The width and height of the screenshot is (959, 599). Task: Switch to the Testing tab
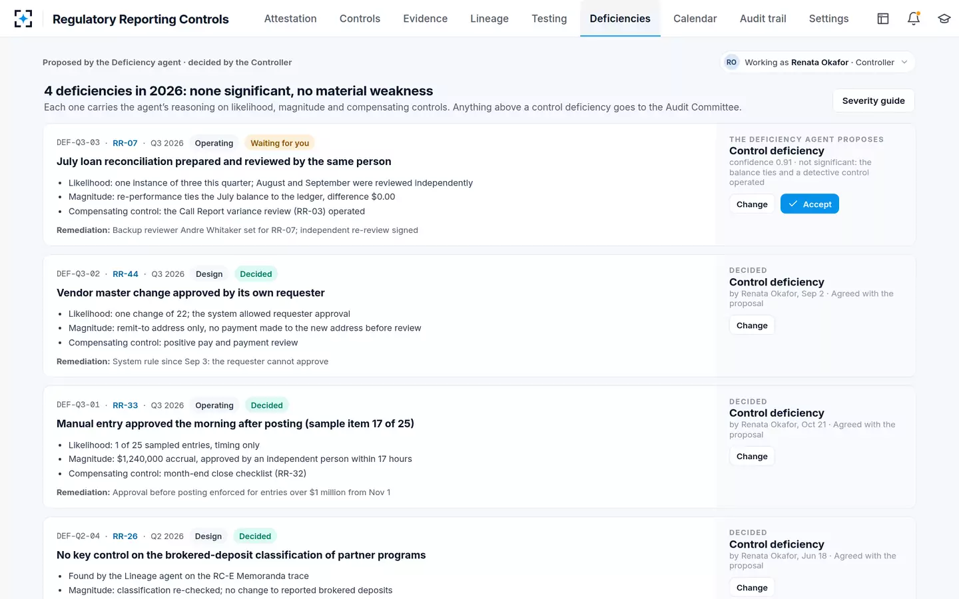tap(549, 19)
